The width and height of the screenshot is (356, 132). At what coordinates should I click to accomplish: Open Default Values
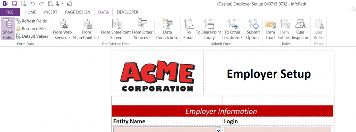point(32,36)
